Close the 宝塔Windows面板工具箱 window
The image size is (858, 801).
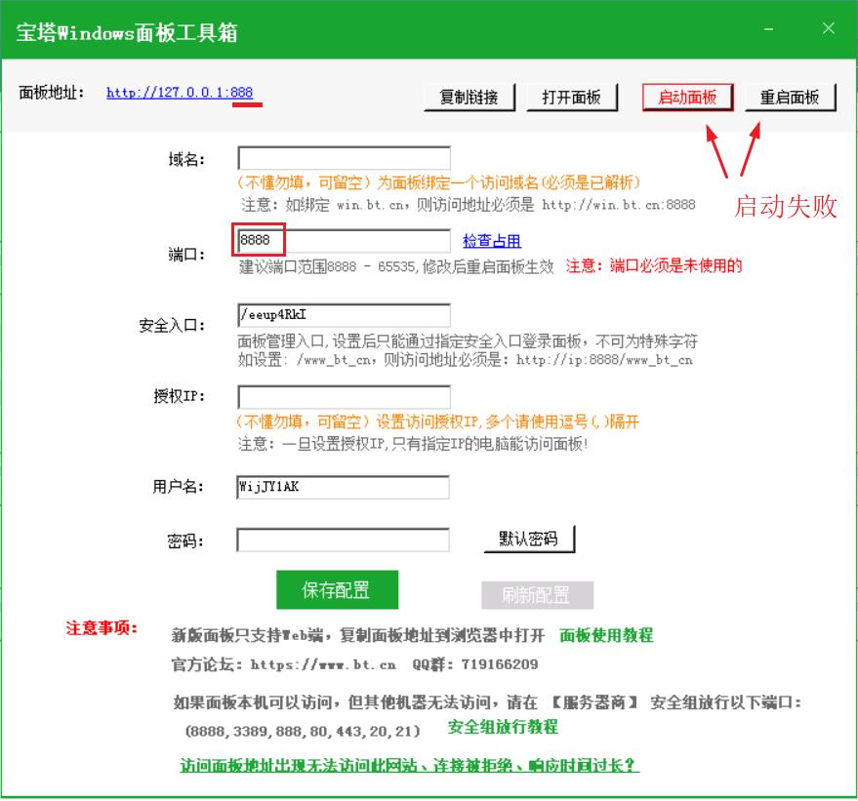829,28
